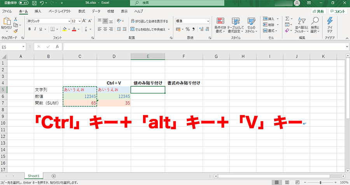Undo the last action
The height and width of the screenshot is (185, 350).
pyautogui.click(x=42, y=3)
